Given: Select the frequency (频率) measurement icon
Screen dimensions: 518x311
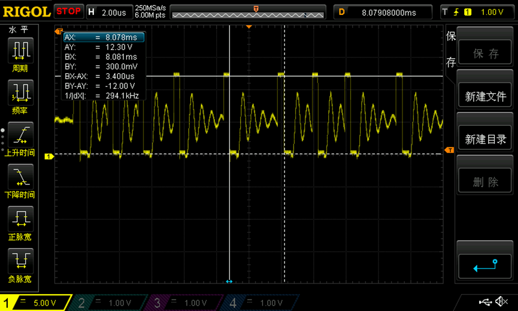Looking at the screenshot, I should (x=20, y=92).
